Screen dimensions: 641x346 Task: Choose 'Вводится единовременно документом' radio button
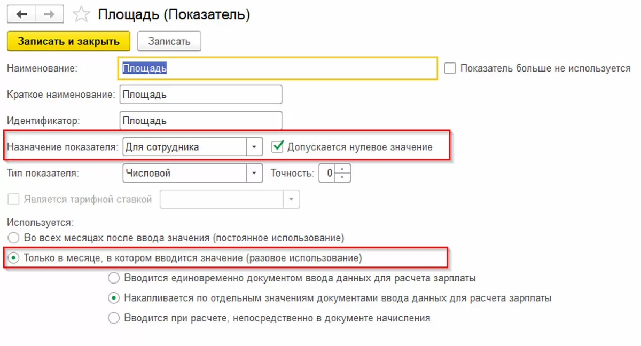pyautogui.click(x=114, y=278)
